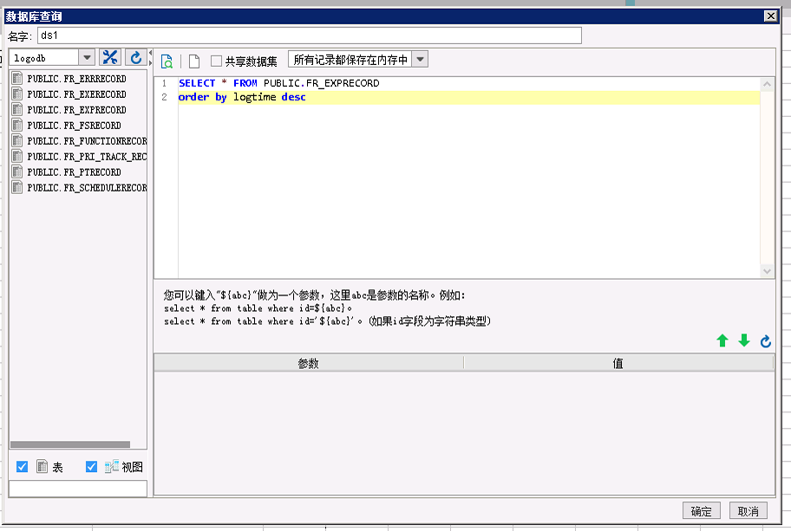Screen dimensions: 791x531
Task: Cancel the dialog with 取消
Action: 749,511
